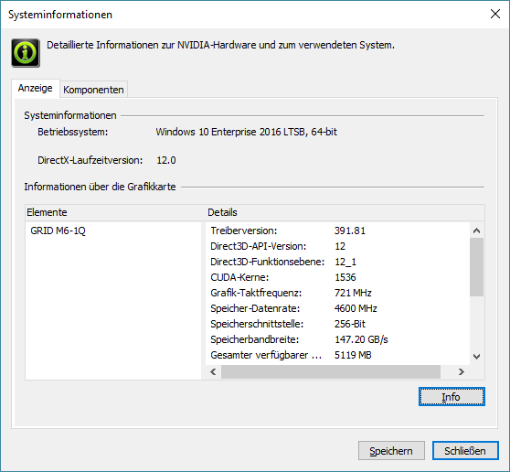The image size is (510, 472).
Task: Click the horizontal scroll right arrow
Action: tap(461, 371)
